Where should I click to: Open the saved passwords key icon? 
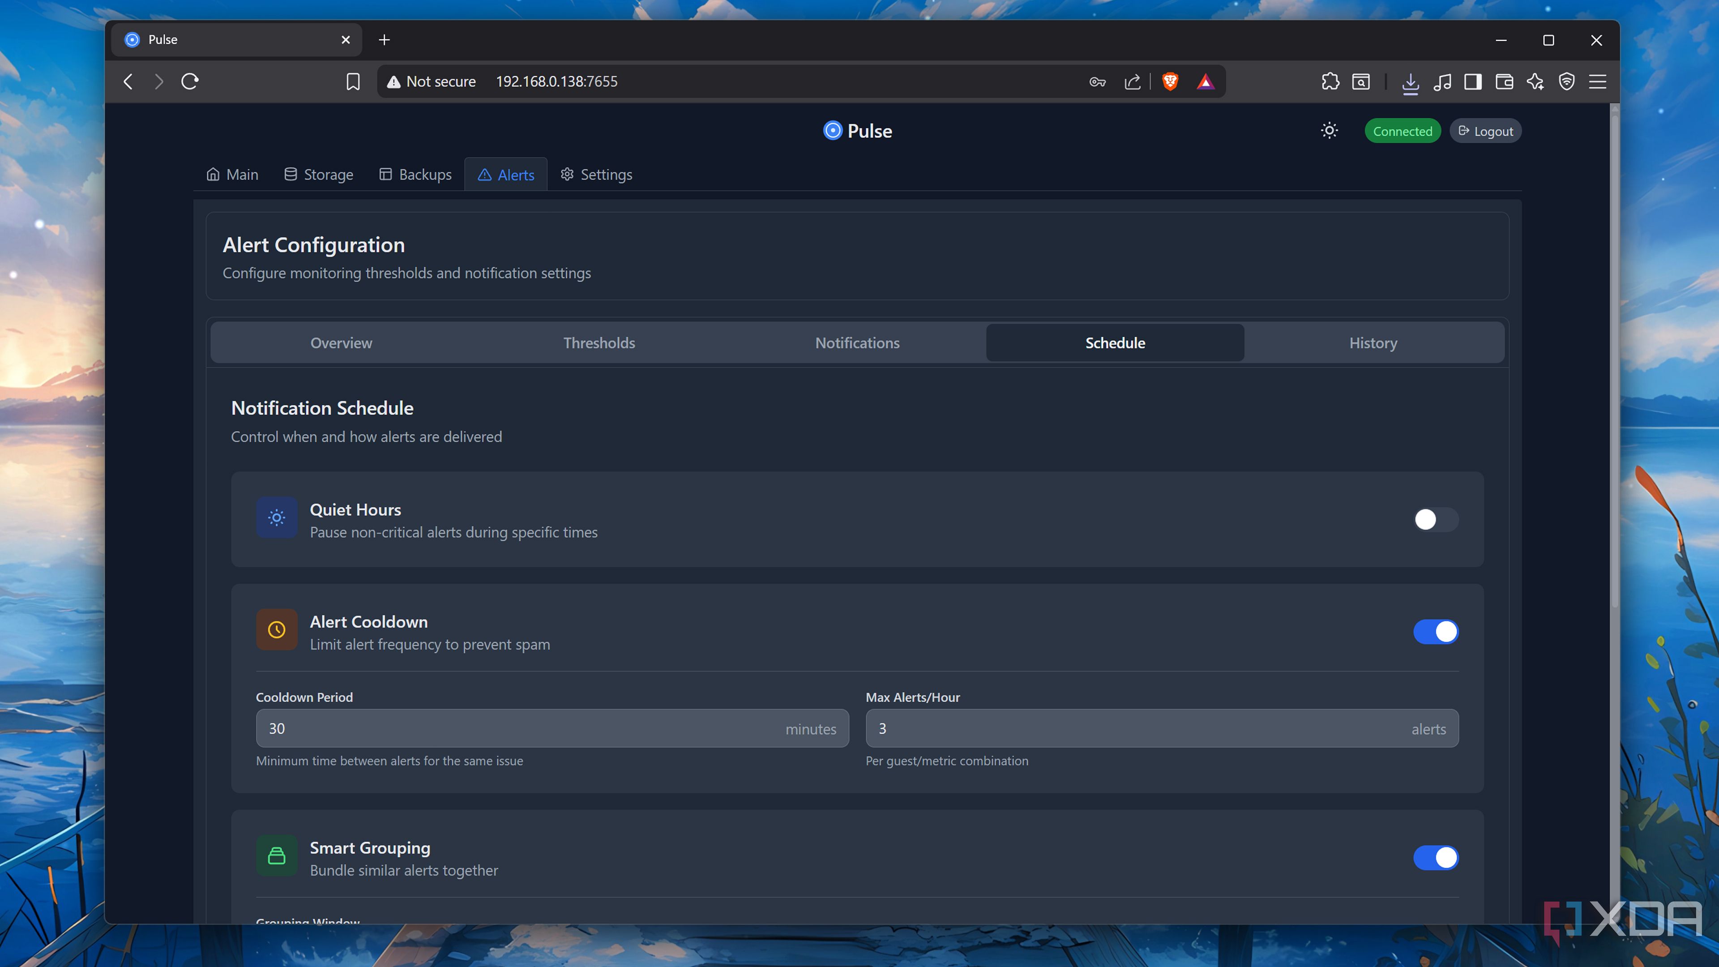click(1098, 82)
